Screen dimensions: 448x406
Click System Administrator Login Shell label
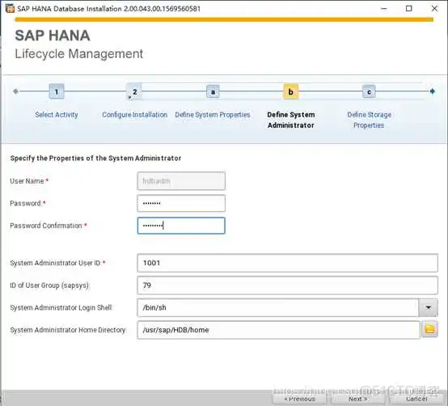pos(61,307)
